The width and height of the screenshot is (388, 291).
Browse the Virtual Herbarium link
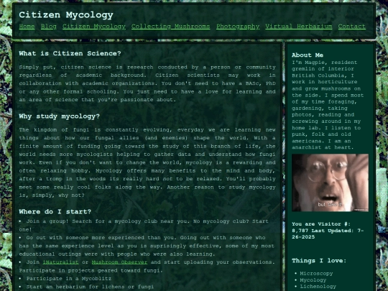pyautogui.click(x=299, y=27)
